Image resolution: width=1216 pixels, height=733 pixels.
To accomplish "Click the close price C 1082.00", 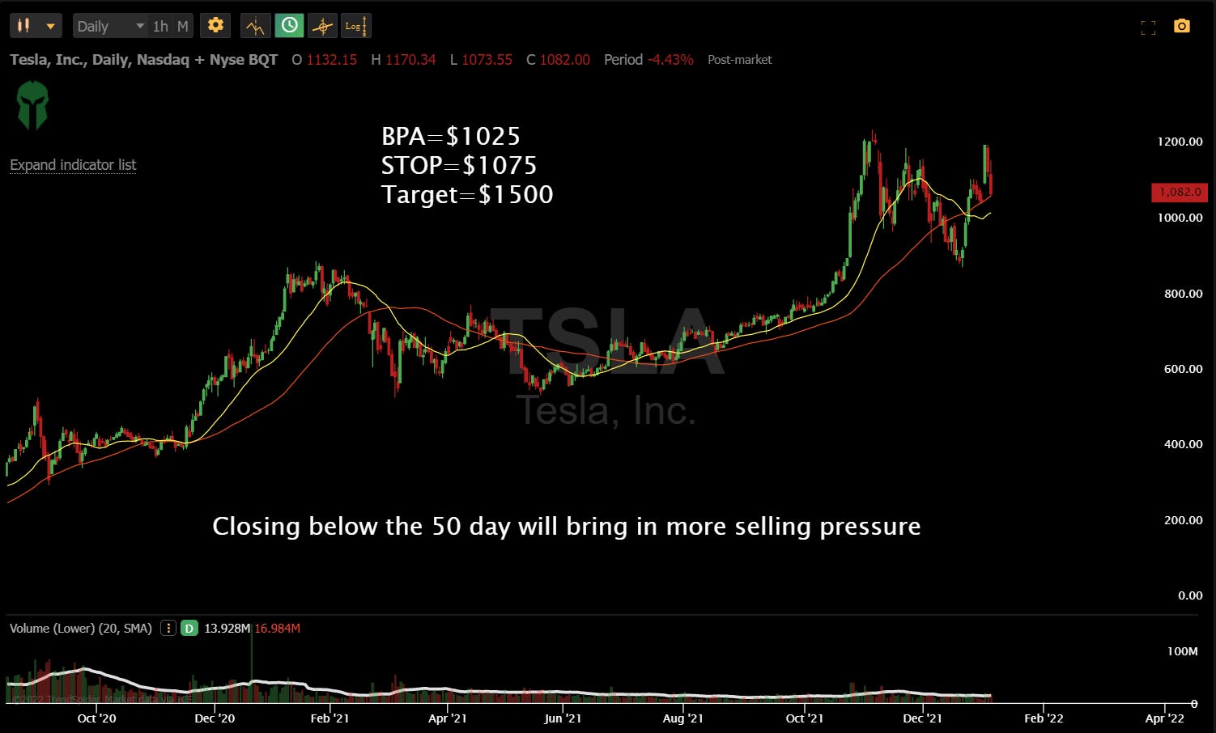I will pos(558,60).
